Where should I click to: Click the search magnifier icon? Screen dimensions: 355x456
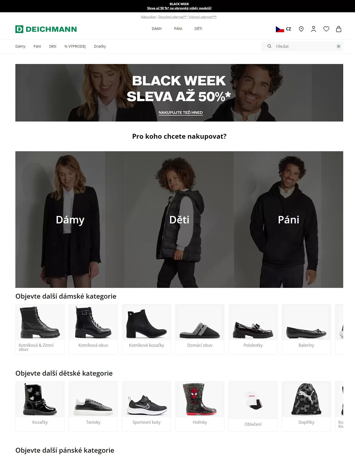coord(269,46)
